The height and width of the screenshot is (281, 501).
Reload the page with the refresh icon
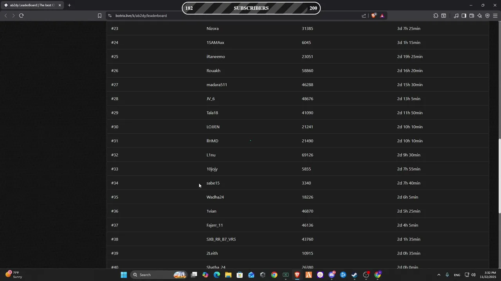click(21, 16)
